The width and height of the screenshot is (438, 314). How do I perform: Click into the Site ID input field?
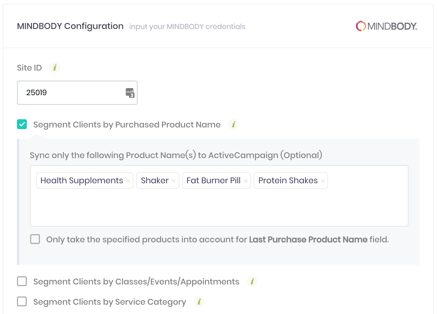tap(77, 93)
